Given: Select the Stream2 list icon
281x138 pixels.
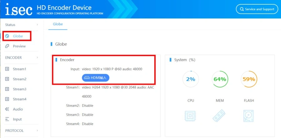Looking at the screenshot, I should [7, 79].
